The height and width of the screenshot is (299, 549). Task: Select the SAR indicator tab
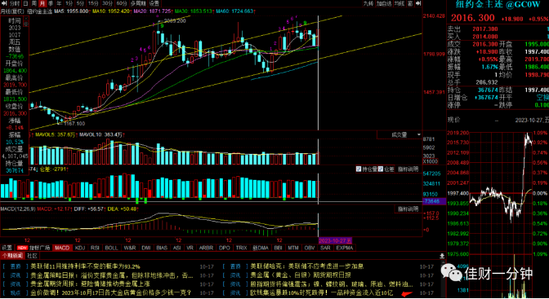click(325, 248)
